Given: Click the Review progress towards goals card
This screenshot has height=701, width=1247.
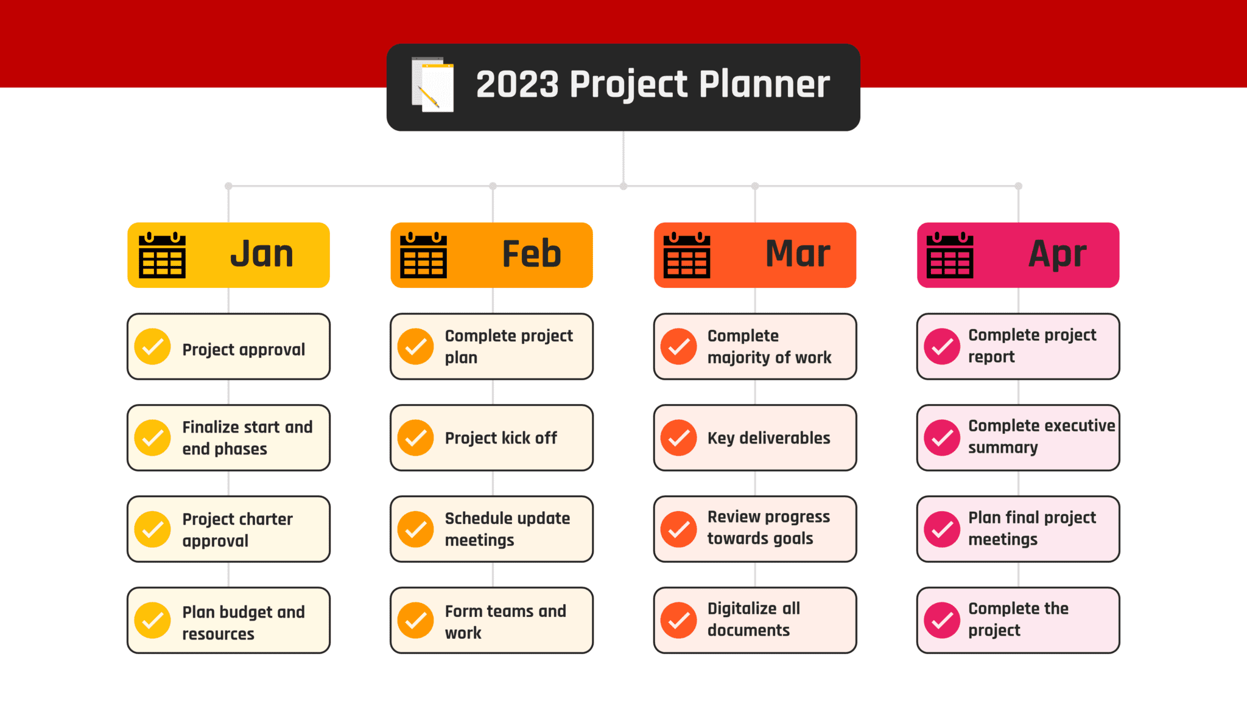Looking at the screenshot, I should click(755, 529).
